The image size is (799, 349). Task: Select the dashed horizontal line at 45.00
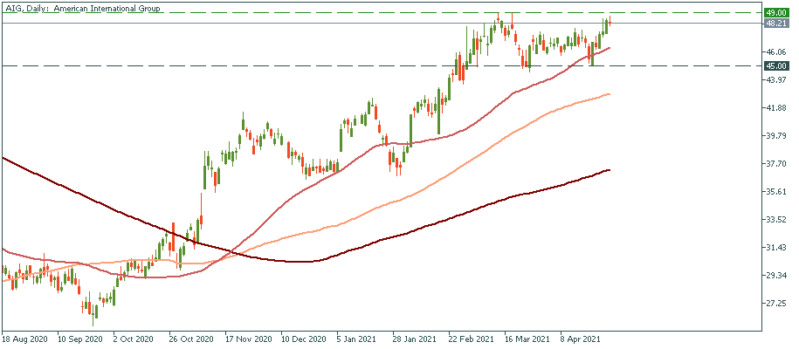[262, 65]
